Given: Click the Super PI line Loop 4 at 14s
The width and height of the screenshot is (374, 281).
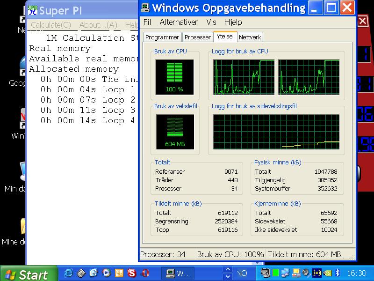Looking at the screenshot, I should pos(88,120).
